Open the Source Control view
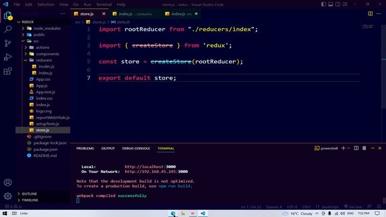This screenshot has height=217, width=386. coord(8,43)
